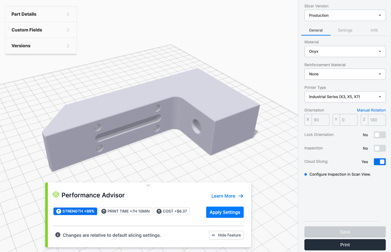
Task: Click the Performance Advisor cube icon
Action: point(56,195)
